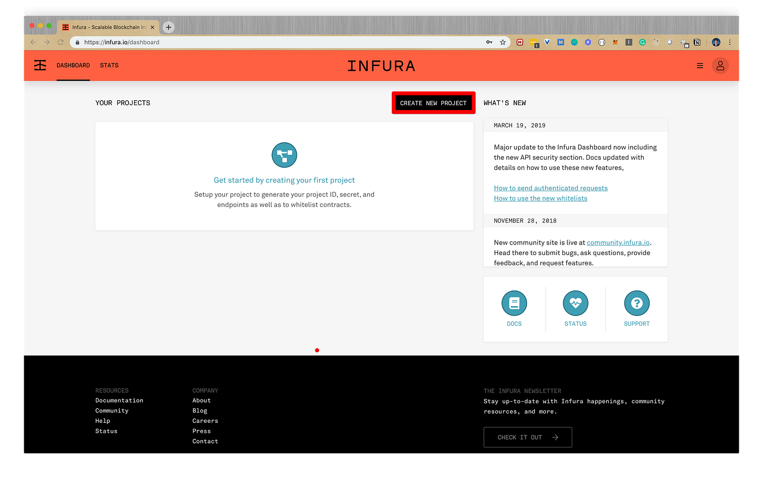Open About footer link
The height and width of the screenshot is (485, 763).
click(201, 401)
